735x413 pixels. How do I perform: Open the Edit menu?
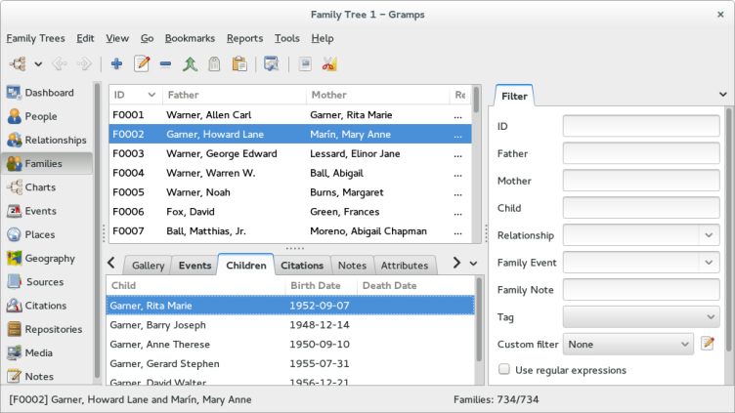(x=85, y=38)
